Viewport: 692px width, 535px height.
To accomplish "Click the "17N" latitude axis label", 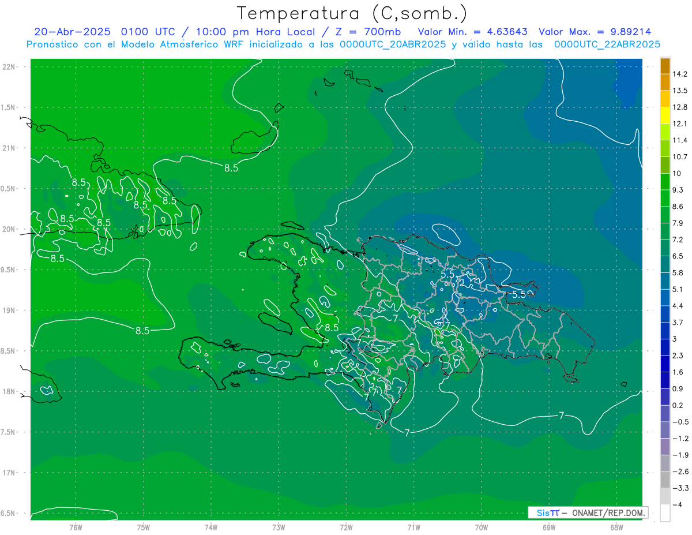I will 8,473.
